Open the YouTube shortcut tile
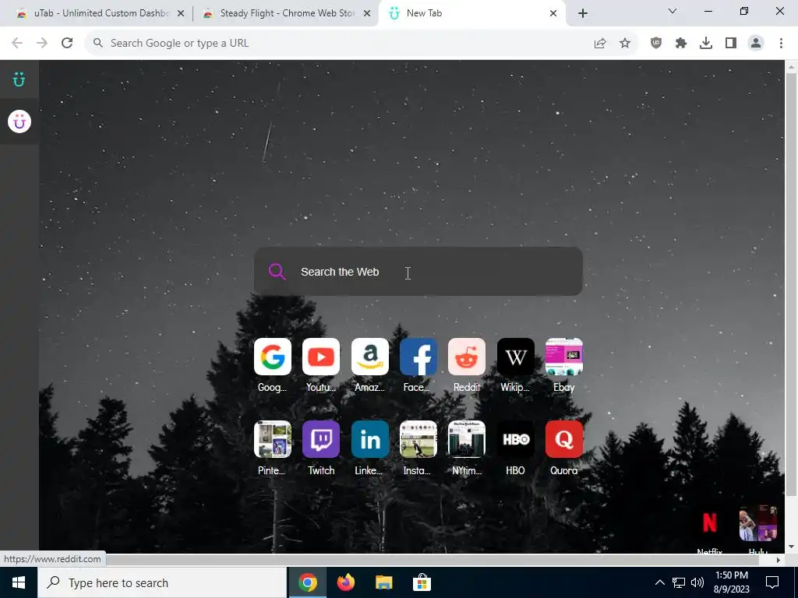798x598 pixels. click(x=321, y=357)
